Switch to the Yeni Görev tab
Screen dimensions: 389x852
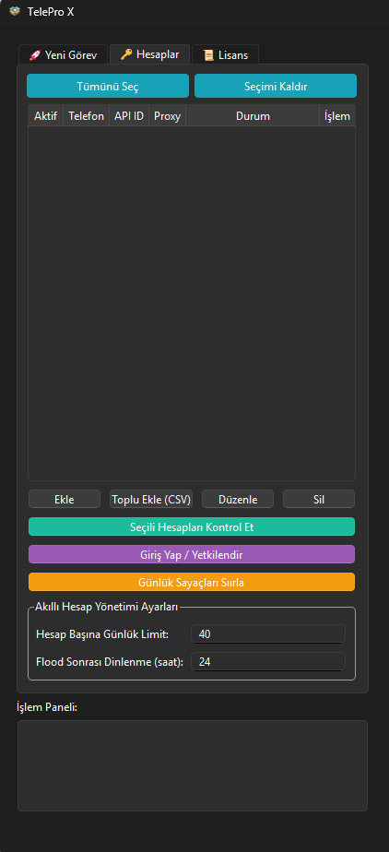63,55
